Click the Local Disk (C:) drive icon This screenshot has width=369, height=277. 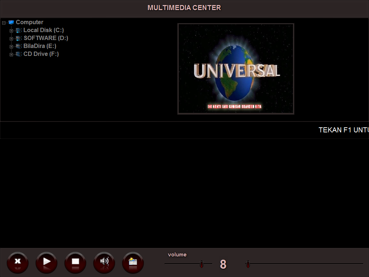[x=19, y=30]
